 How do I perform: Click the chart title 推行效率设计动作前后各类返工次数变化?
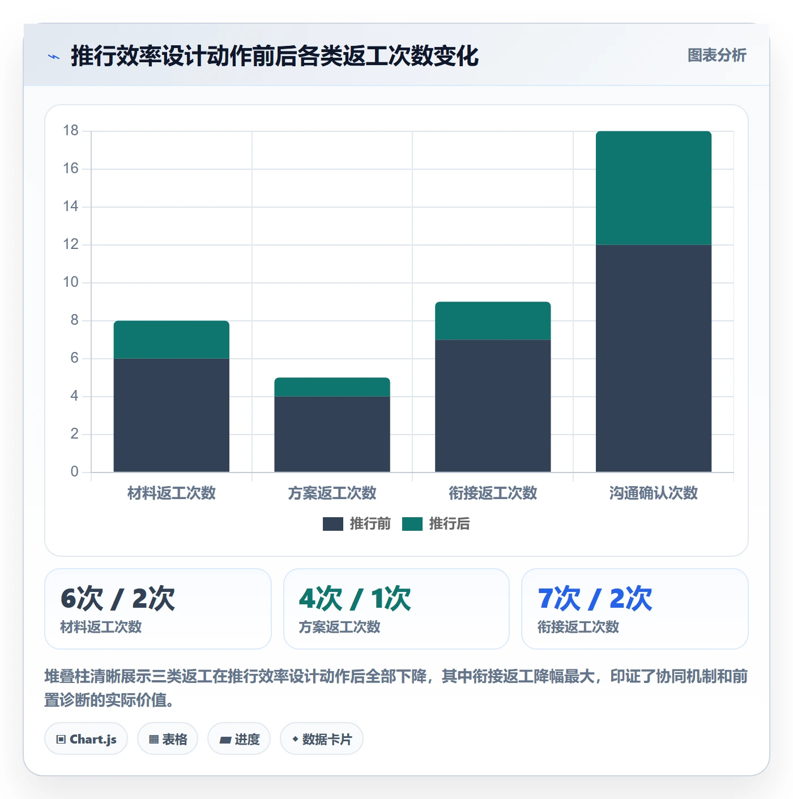point(275,56)
